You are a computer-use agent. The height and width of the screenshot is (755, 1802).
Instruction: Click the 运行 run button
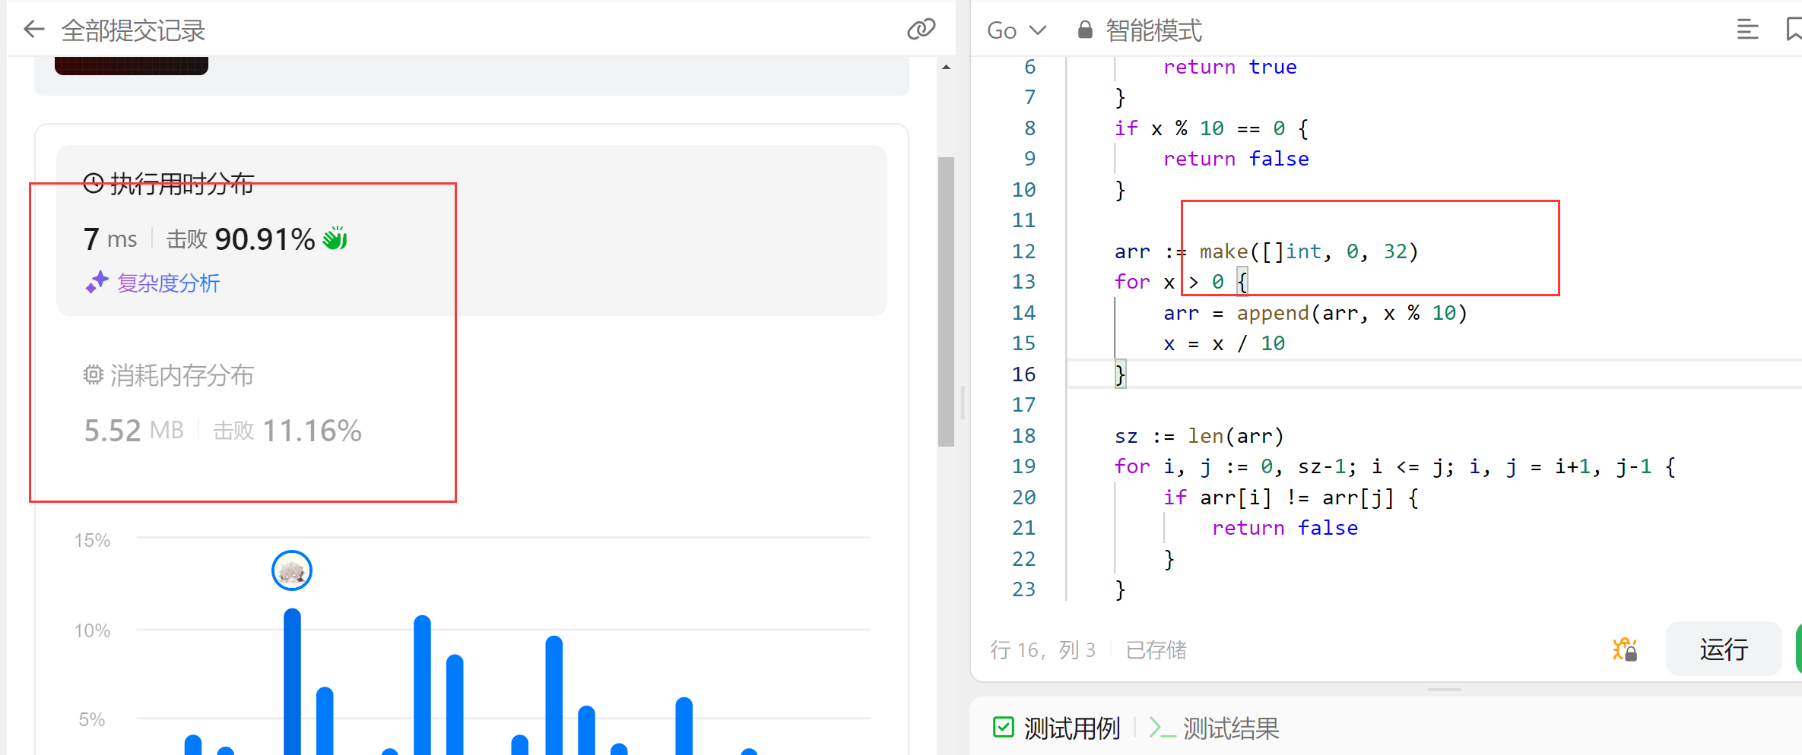[x=1723, y=649]
